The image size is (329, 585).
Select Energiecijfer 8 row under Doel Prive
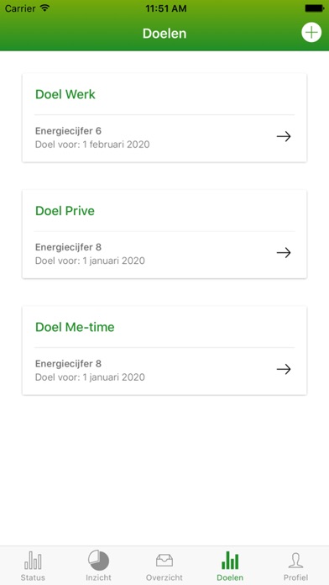click(164, 254)
